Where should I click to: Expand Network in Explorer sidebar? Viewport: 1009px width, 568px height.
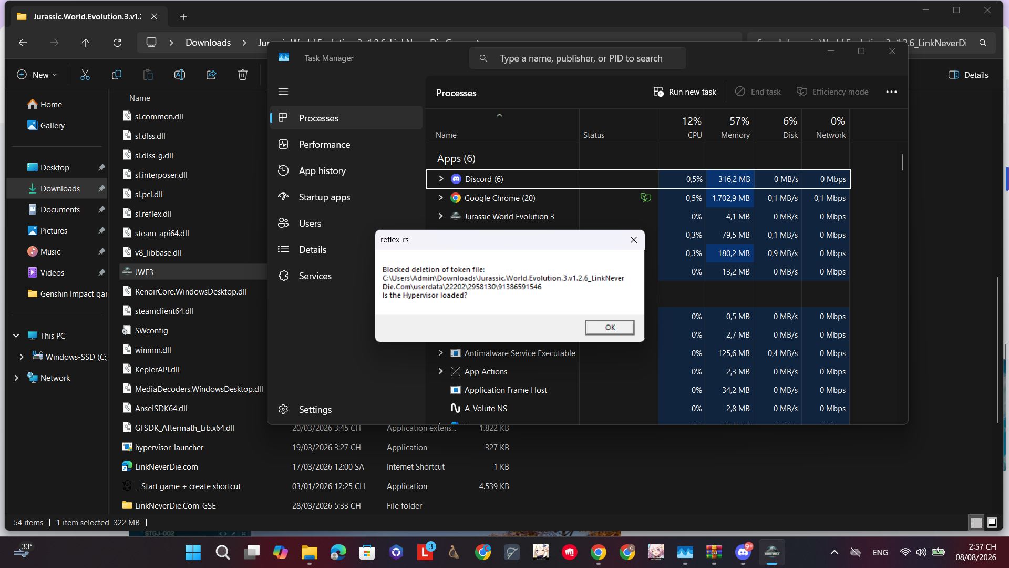coord(16,378)
